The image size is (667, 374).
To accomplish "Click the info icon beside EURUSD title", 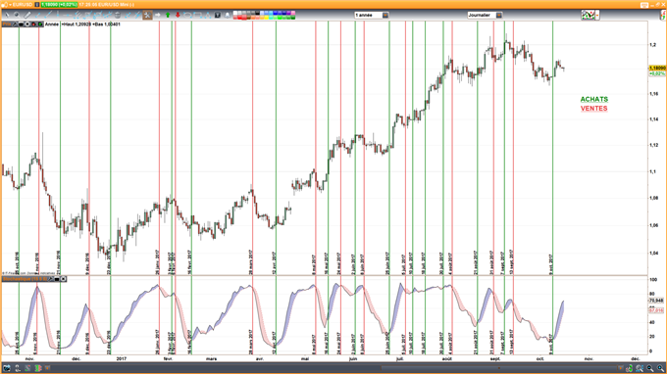I will point(37,5).
